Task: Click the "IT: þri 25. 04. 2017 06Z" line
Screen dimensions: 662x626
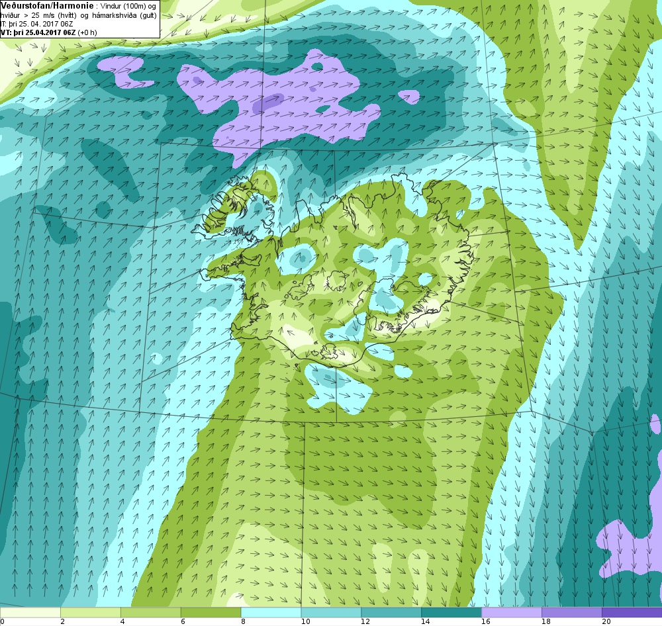Action: (36, 24)
